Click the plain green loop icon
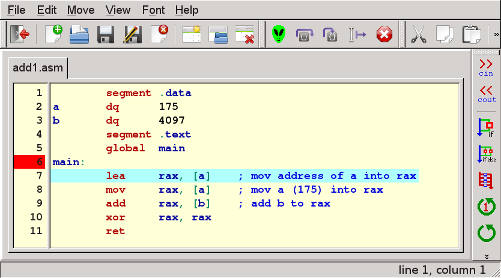The height and width of the screenshot is (278, 501). click(x=487, y=233)
